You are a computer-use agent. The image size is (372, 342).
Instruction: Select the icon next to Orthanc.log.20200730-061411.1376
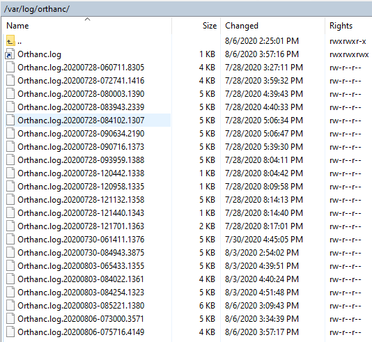point(10,240)
